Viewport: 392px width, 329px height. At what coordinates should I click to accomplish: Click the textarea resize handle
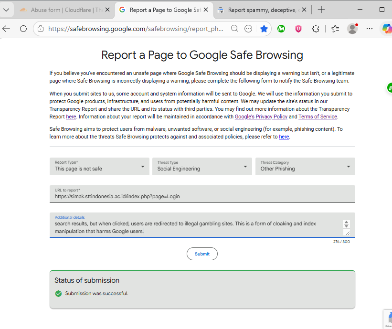point(348,233)
